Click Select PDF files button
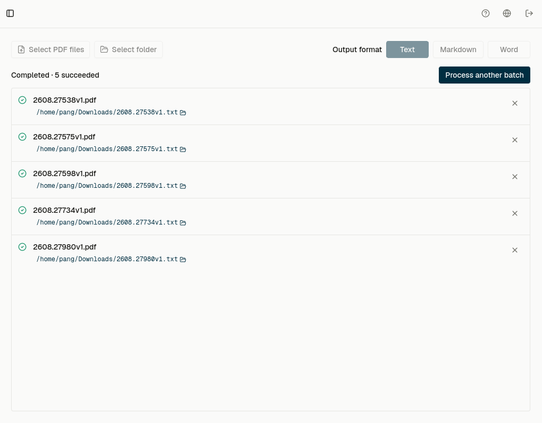The width and height of the screenshot is (542, 423). (x=51, y=49)
